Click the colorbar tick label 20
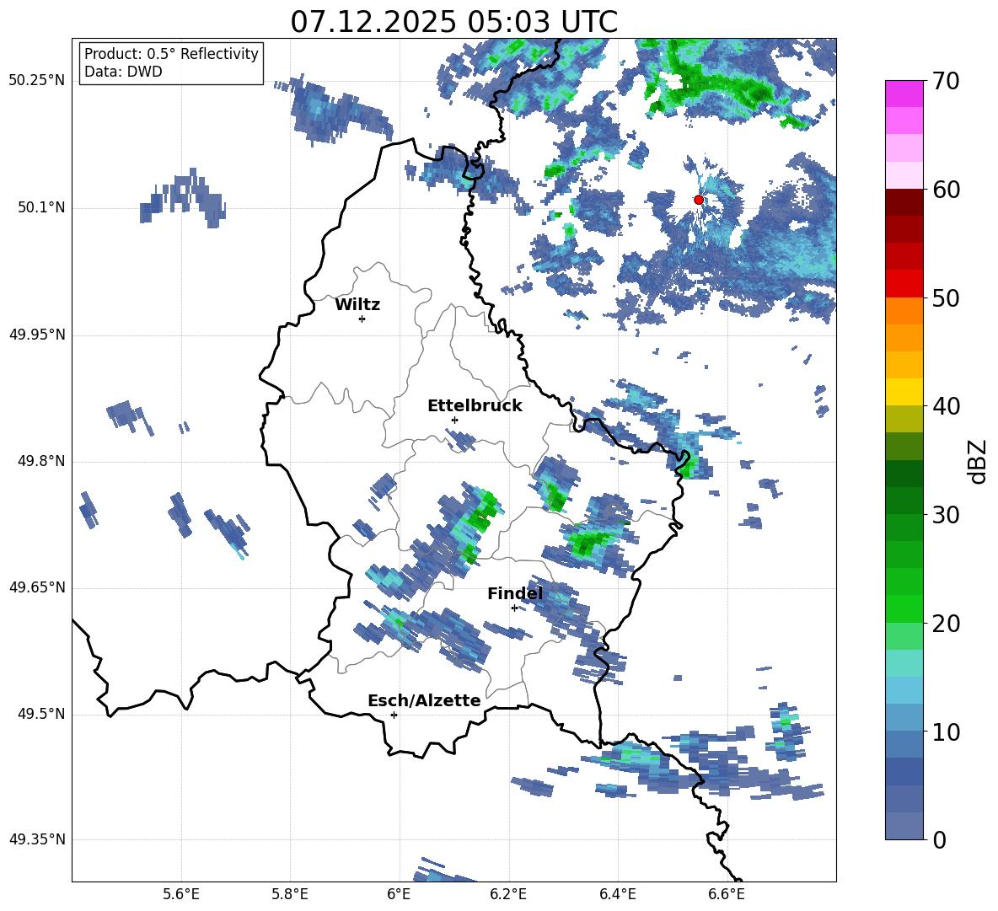The height and width of the screenshot is (911, 998). click(946, 623)
